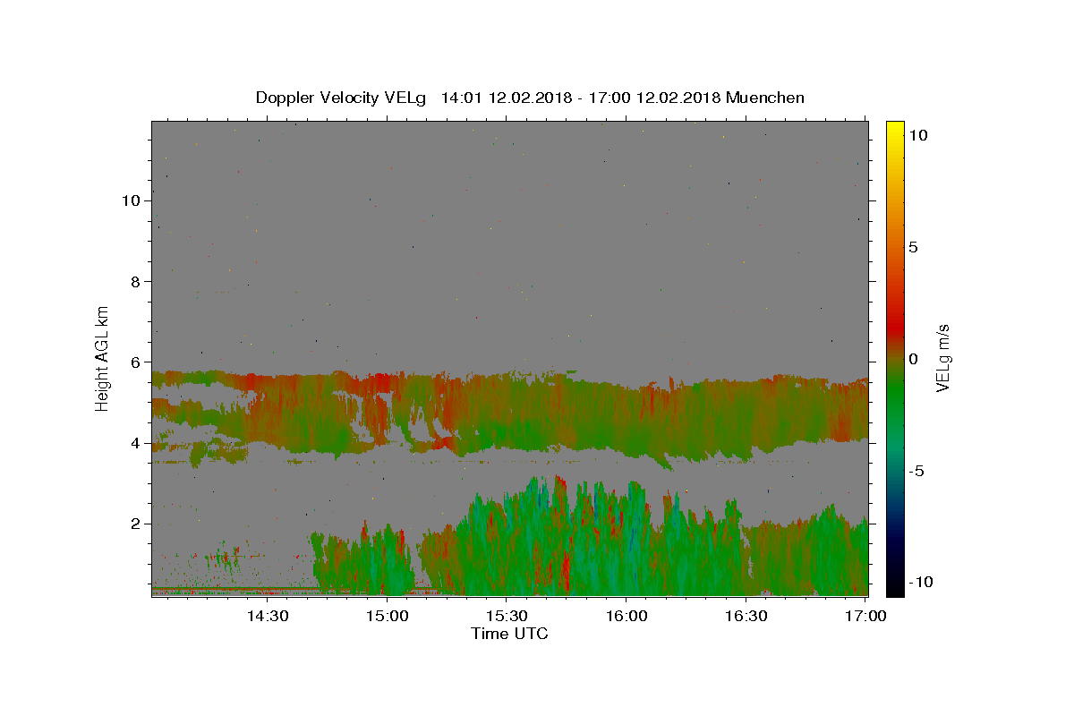This screenshot has height=716, width=1074.
Task: Click the 15:00 time tick label
Action: (x=387, y=616)
